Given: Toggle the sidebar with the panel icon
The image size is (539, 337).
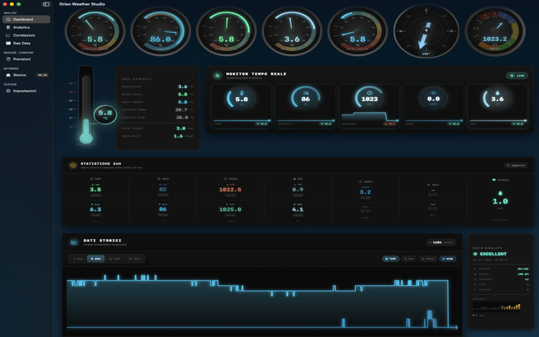Looking at the screenshot, I should tap(46, 4).
